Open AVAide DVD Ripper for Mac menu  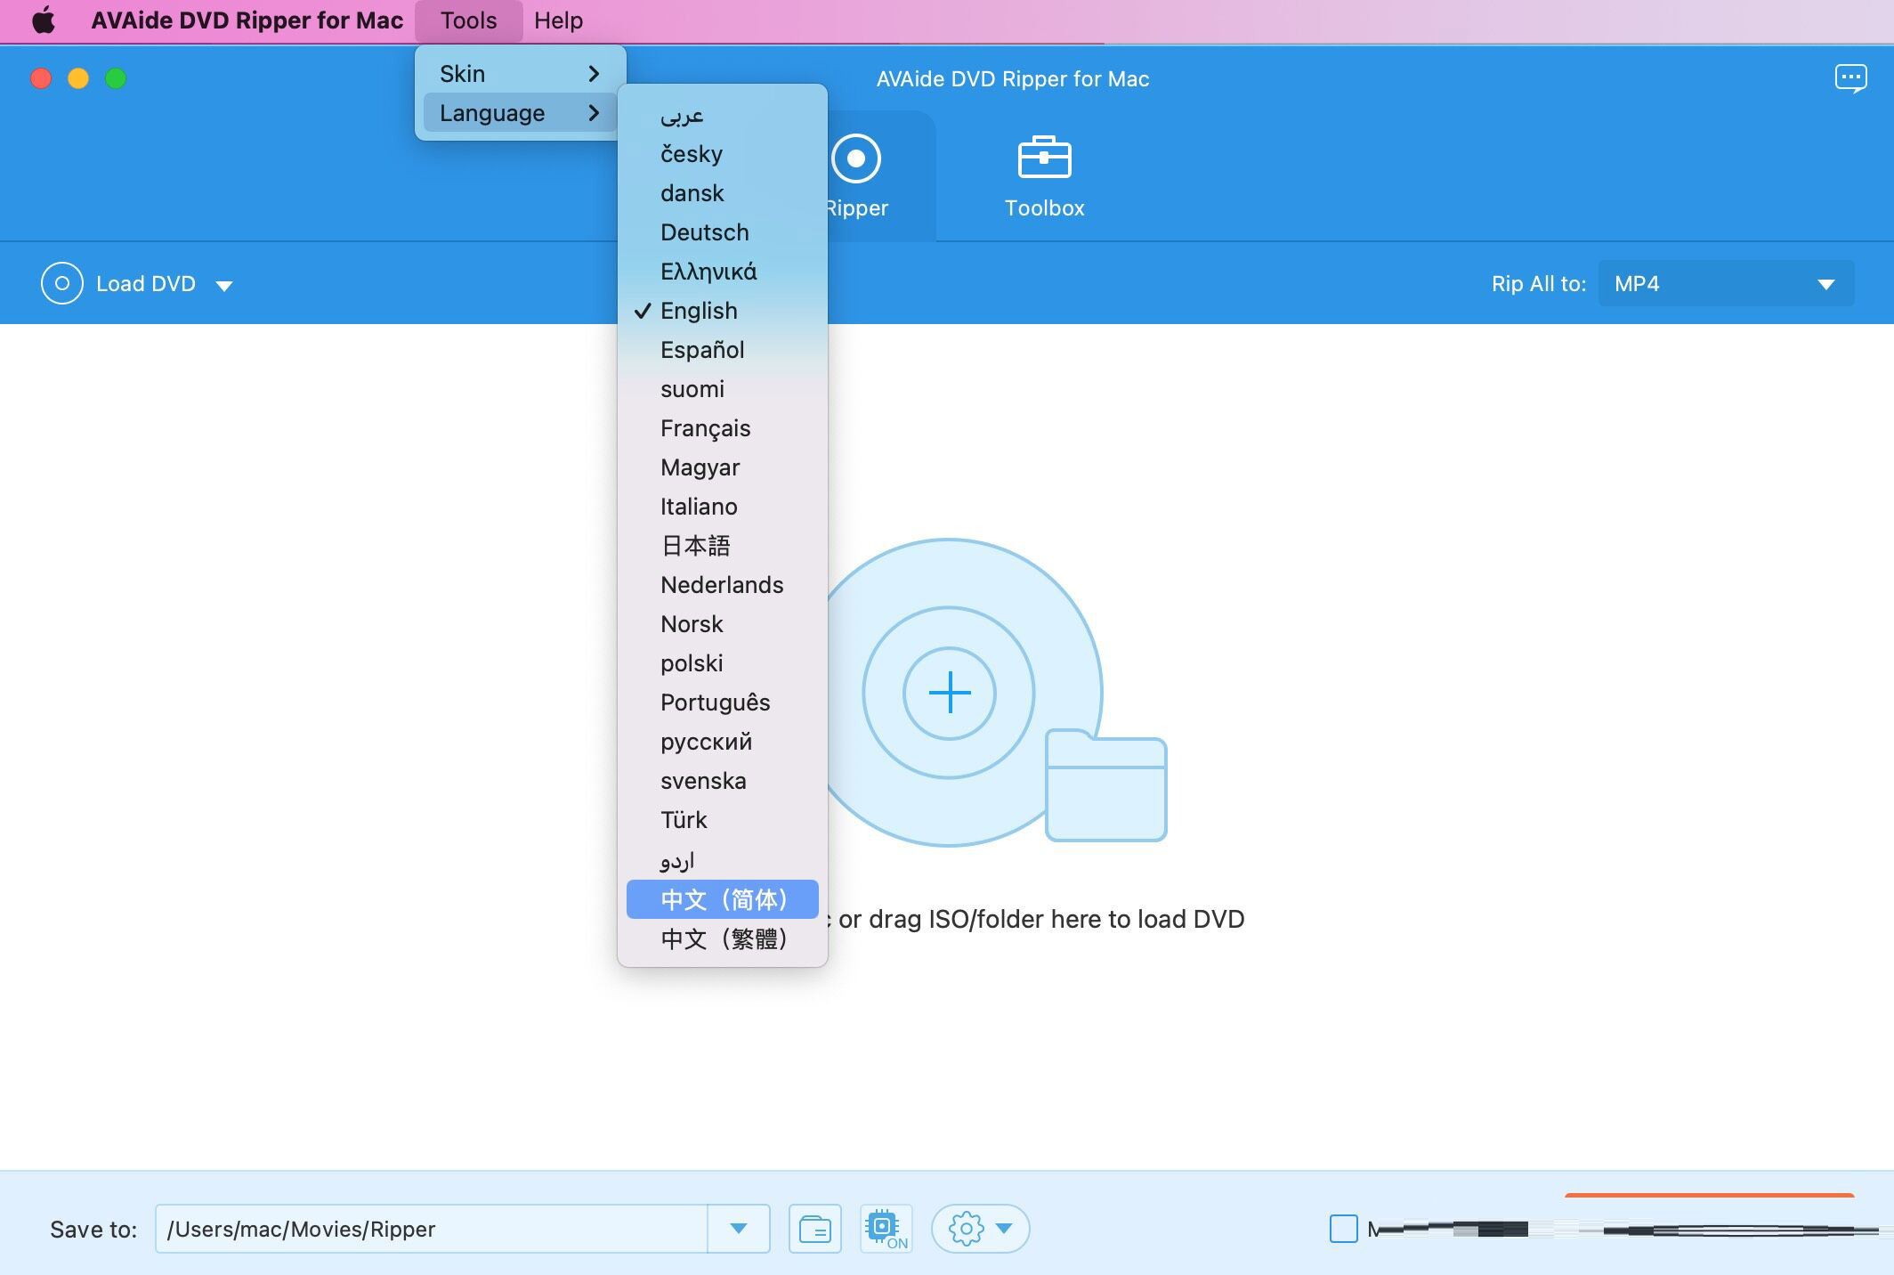[247, 20]
